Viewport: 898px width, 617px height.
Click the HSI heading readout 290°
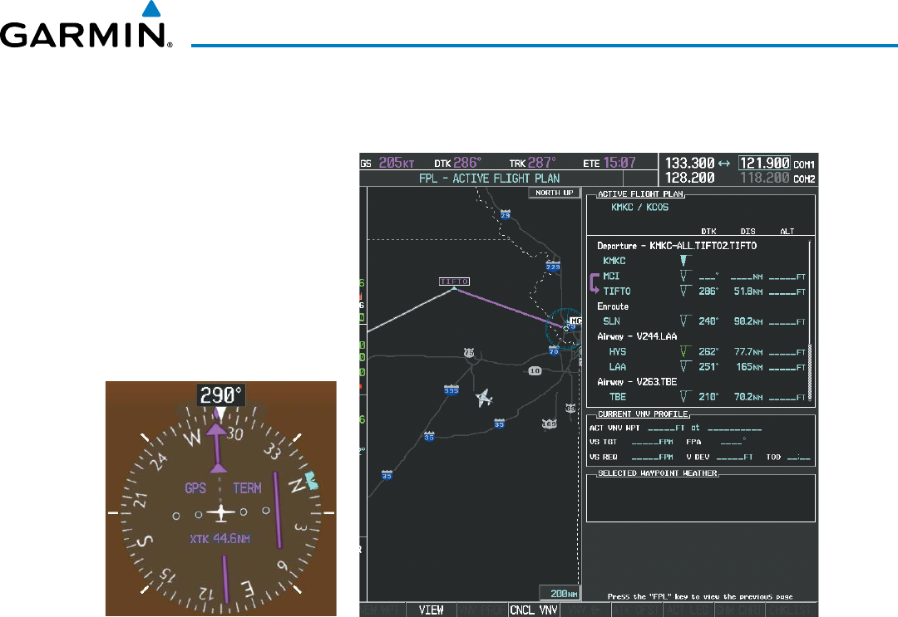point(221,395)
